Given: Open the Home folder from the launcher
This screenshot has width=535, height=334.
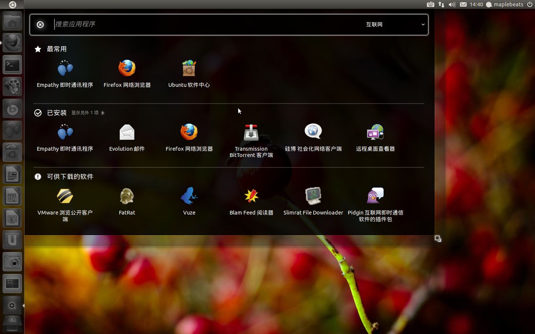Looking at the screenshot, I should coord(12,21).
